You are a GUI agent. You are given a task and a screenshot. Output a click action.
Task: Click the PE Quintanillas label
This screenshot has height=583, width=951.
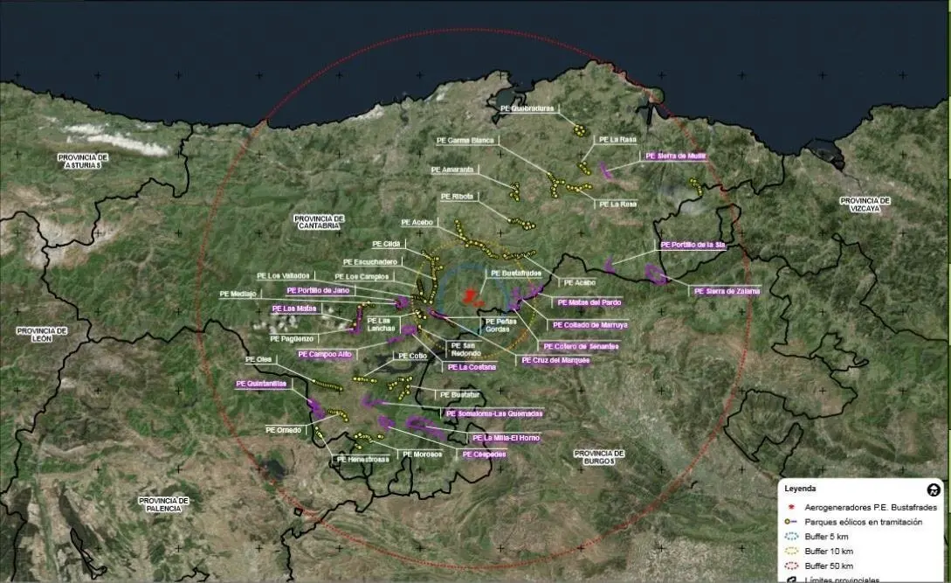[x=259, y=383]
